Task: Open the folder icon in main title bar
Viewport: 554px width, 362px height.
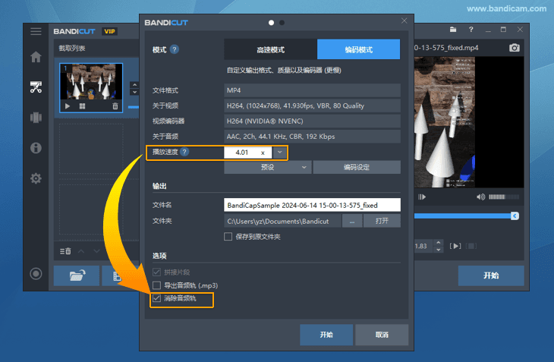Action: pyautogui.click(x=453, y=30)
